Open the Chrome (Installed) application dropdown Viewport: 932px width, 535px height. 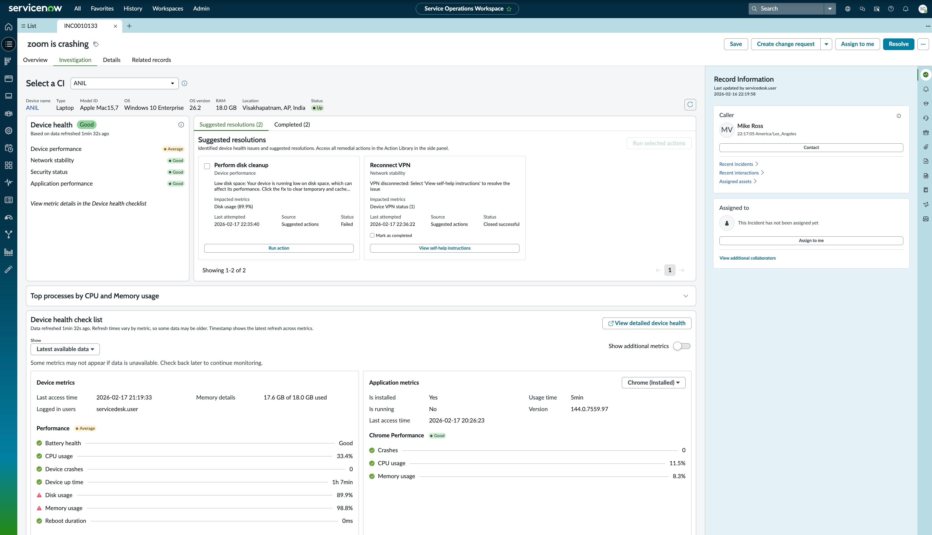click(653, 382)
